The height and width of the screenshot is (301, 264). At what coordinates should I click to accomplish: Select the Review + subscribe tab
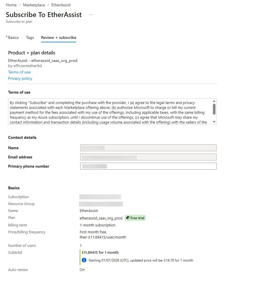tap(59, 38)
